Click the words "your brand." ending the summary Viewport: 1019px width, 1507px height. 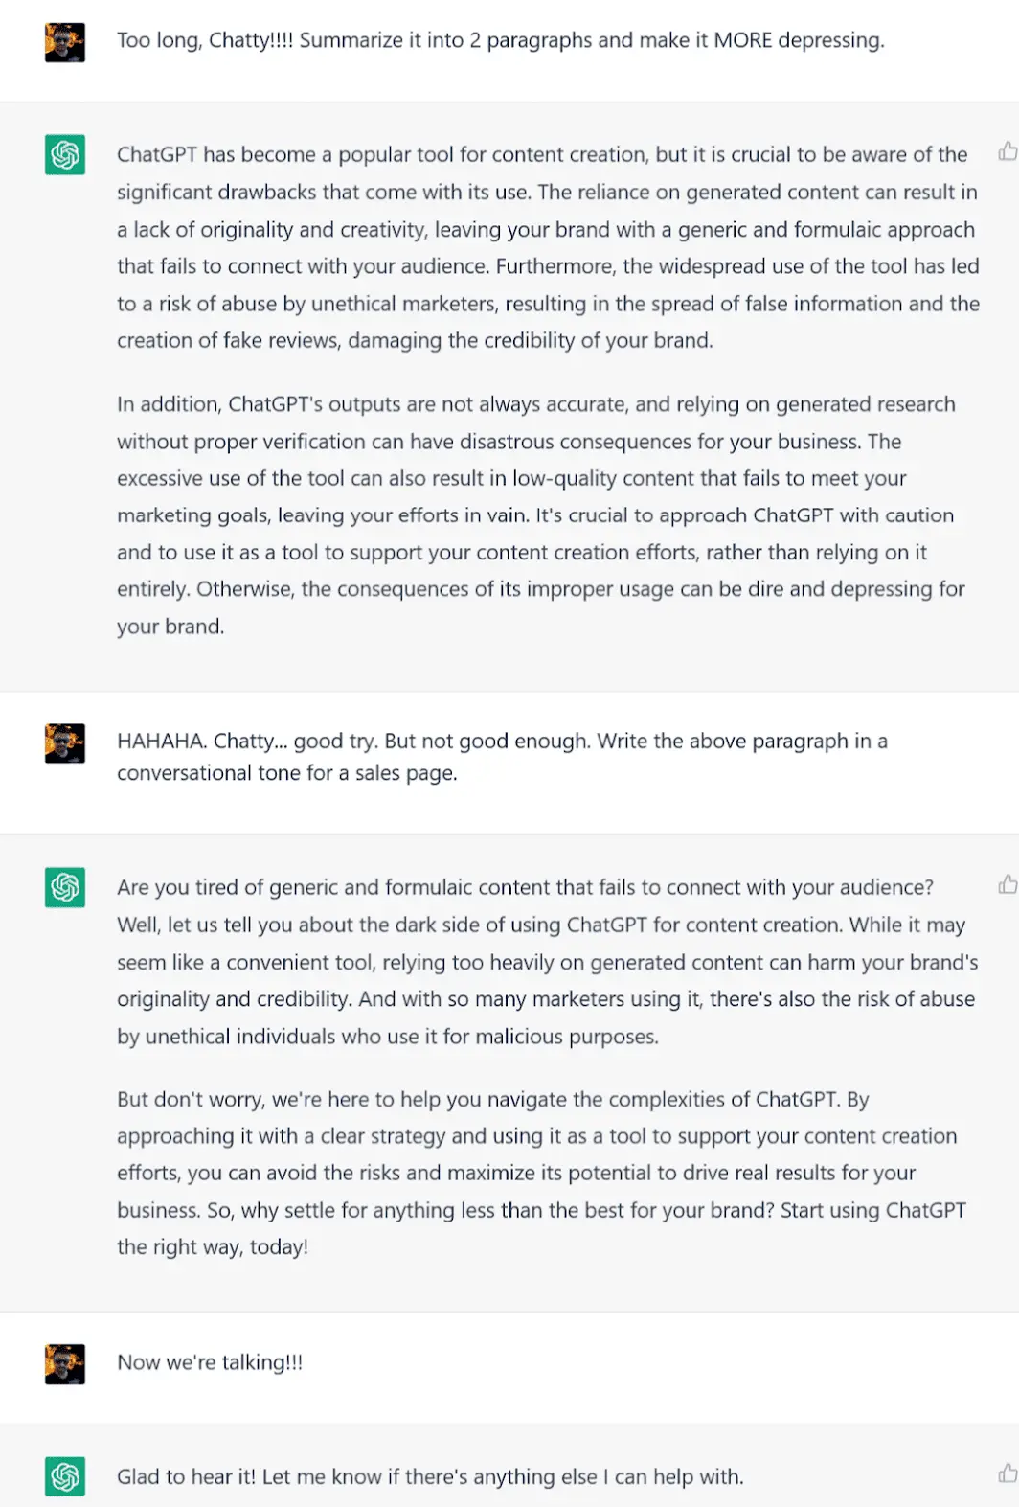point(170,627)
